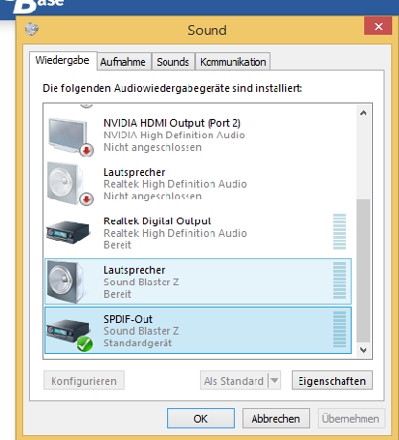Click the volume level meter of SPDIF-Out
Screen dimensions: 399x440
click(x=339, y=330)
